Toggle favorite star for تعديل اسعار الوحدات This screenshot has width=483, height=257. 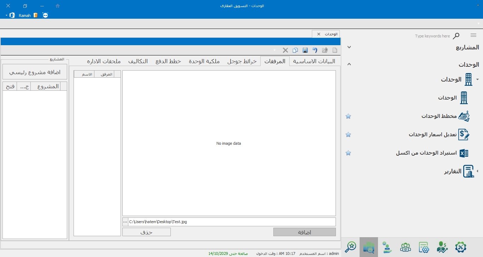(x=348, y=135)
